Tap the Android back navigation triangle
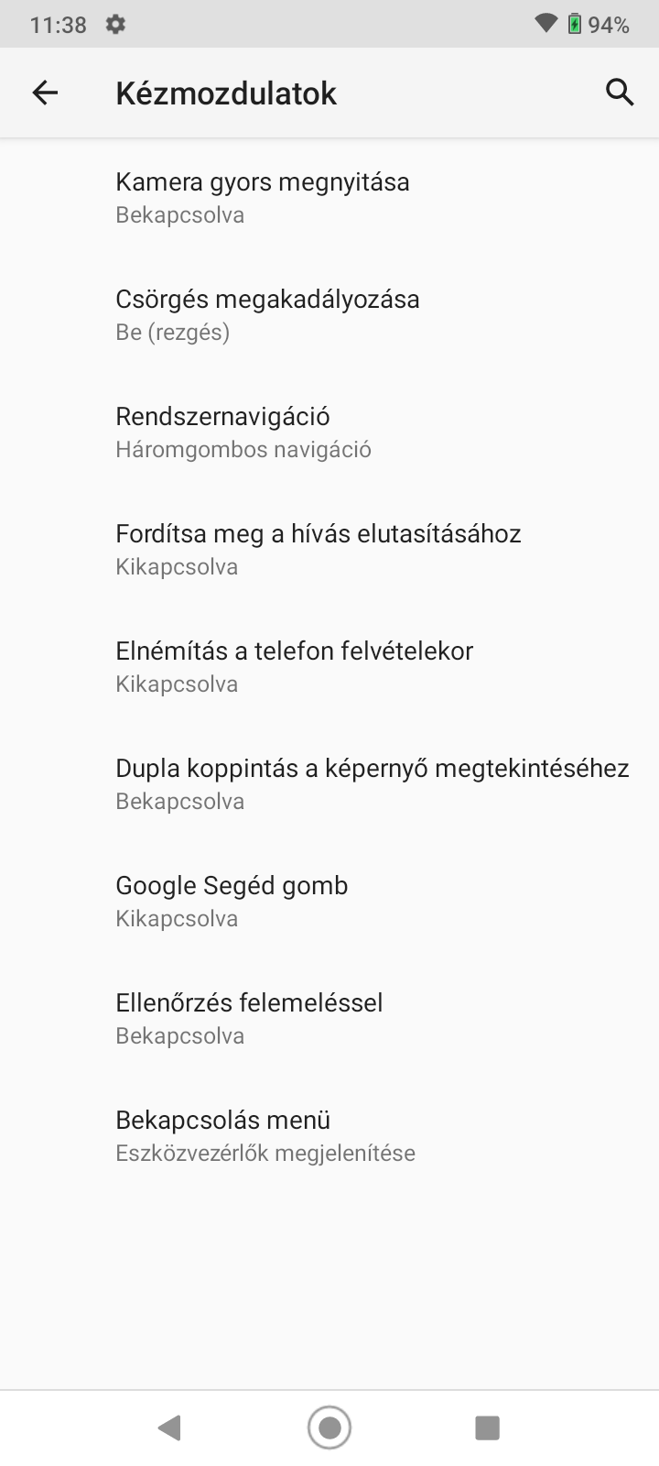Image resolution: width=659 pixels, height=1466 pixels. tap(169, 1428)
